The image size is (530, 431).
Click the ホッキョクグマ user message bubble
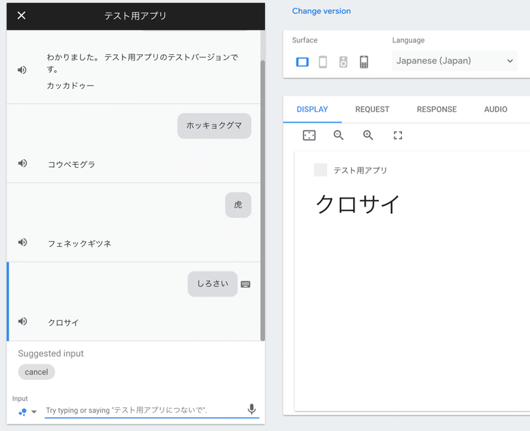pyautogui.click(x=214, y=126)
